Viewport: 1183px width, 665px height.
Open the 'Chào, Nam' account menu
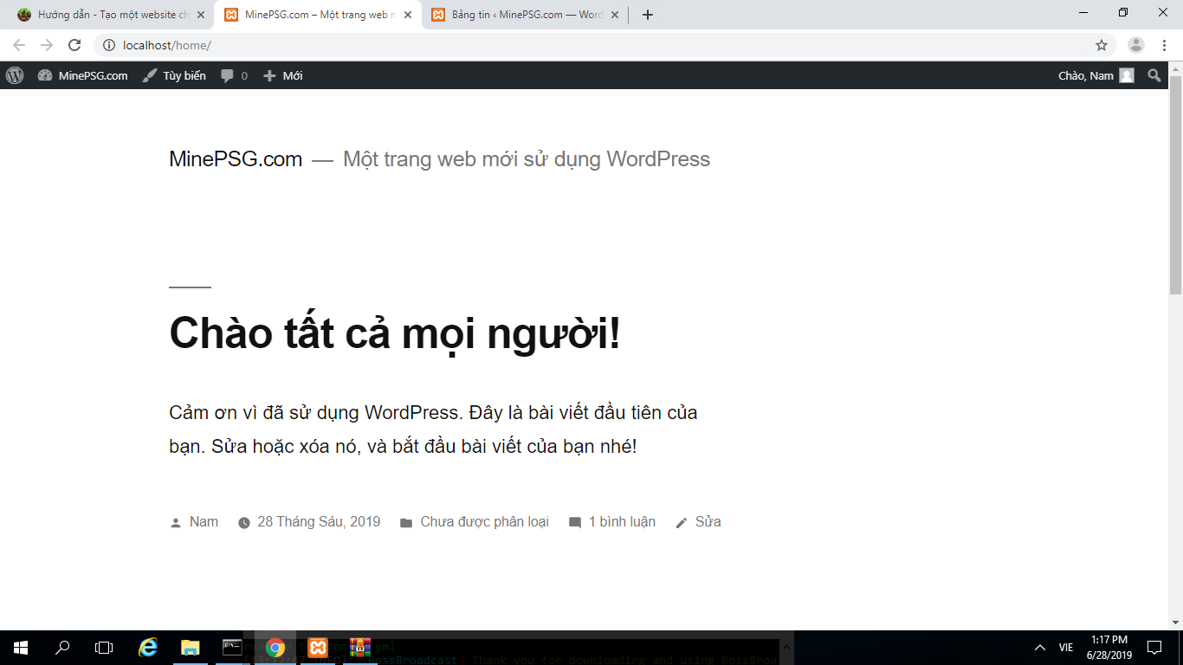coord(1096,75)
